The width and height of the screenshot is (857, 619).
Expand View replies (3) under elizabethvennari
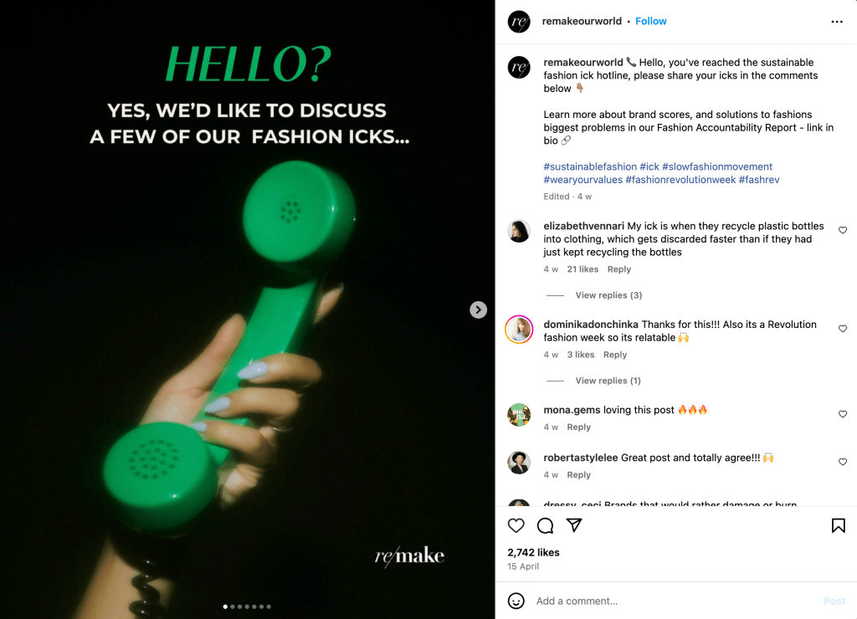608,295
